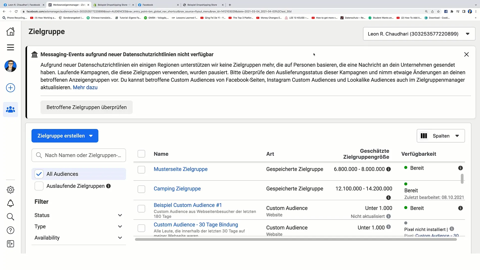Image resolution: width=480 pixels, height=270 pixels.
Task: Open the Datenschutz bookmark
Action: [353, 18]
